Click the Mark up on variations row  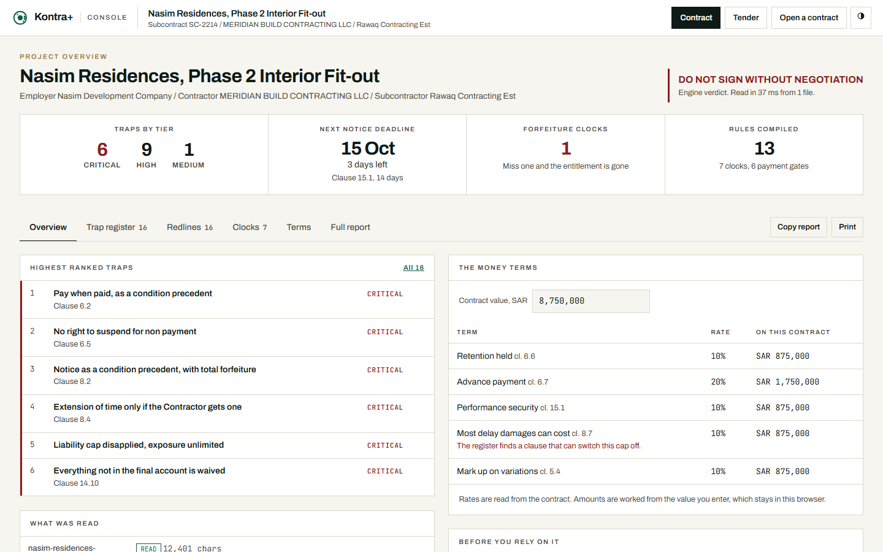[x=656, y=472]
